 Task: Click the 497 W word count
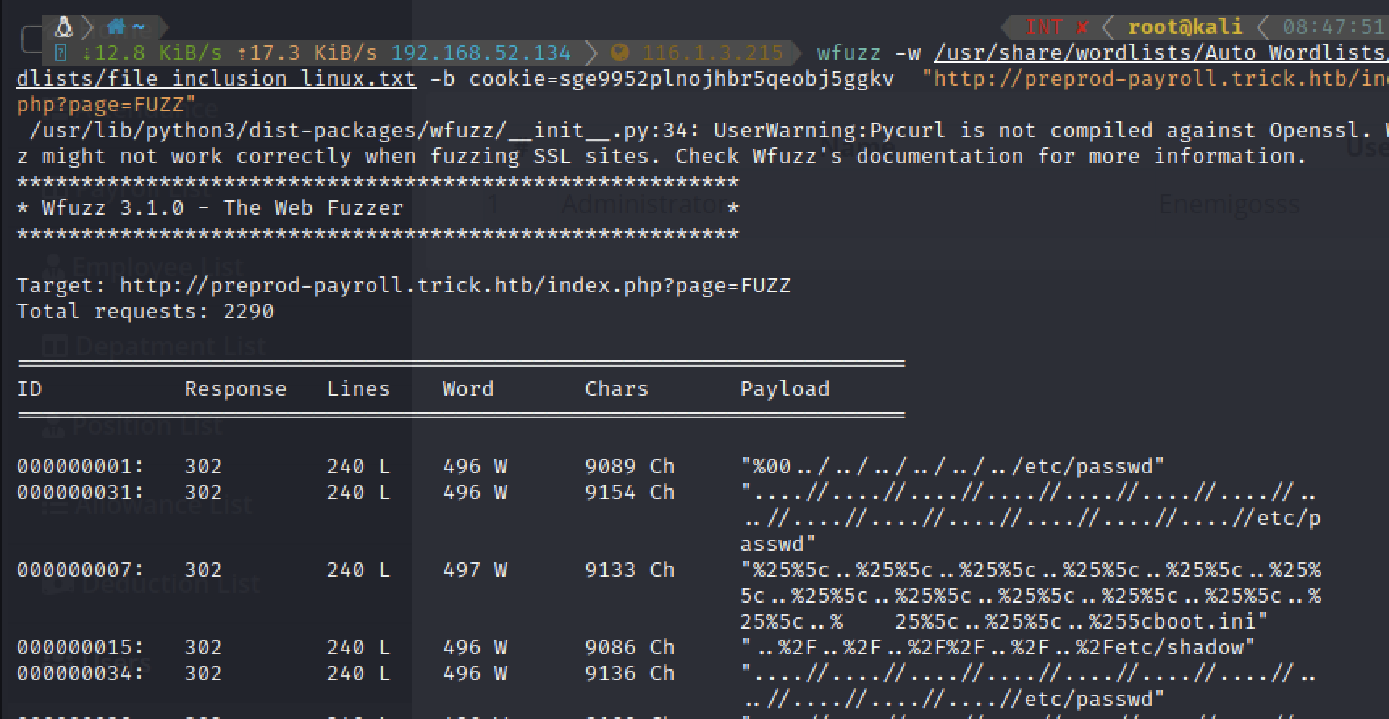tap(474, 570)
